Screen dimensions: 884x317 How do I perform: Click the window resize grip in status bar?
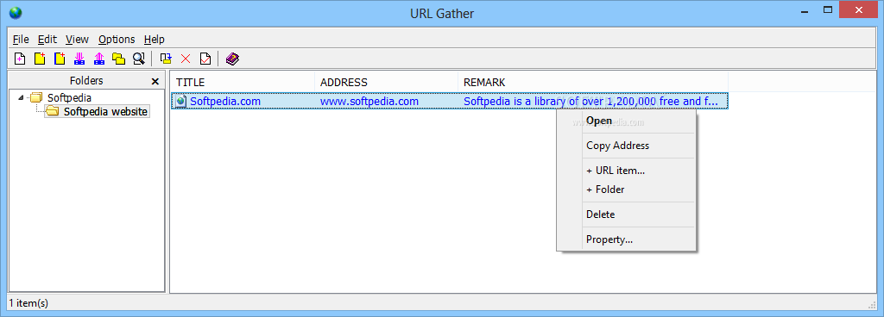click(873, 305)
